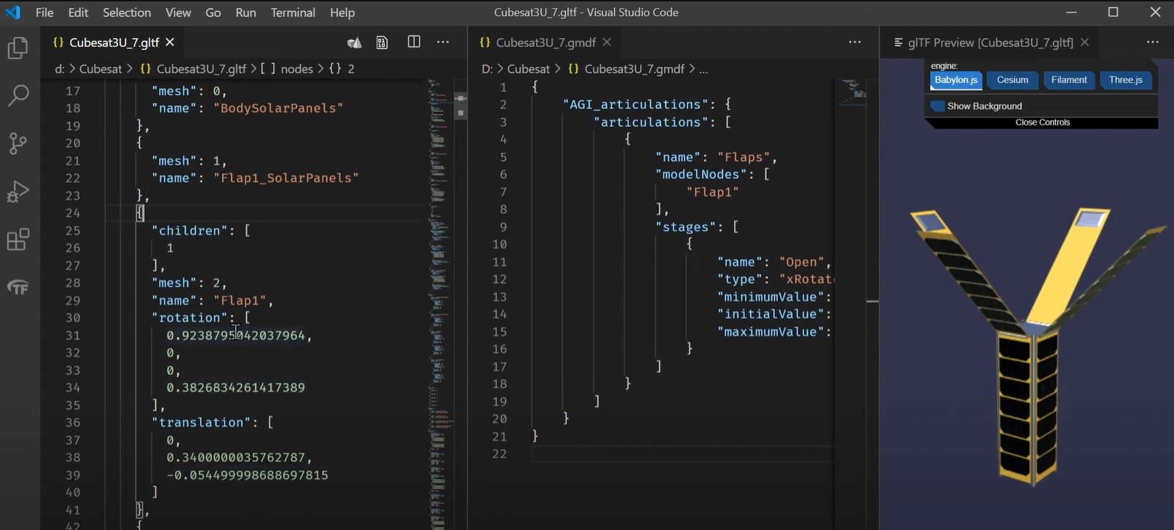Viewport: 1174px width, 530px height.
Task: Click the "modelNodes" key on line 6
Action: (701, 174)
